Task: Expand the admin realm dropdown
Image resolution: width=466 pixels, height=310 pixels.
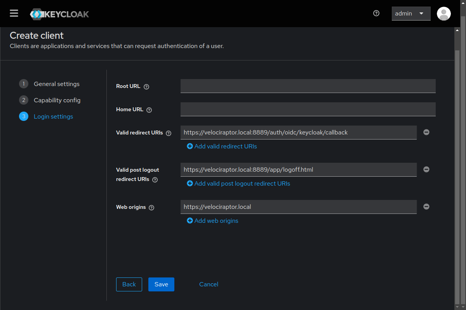Action: tap(411, 14)
